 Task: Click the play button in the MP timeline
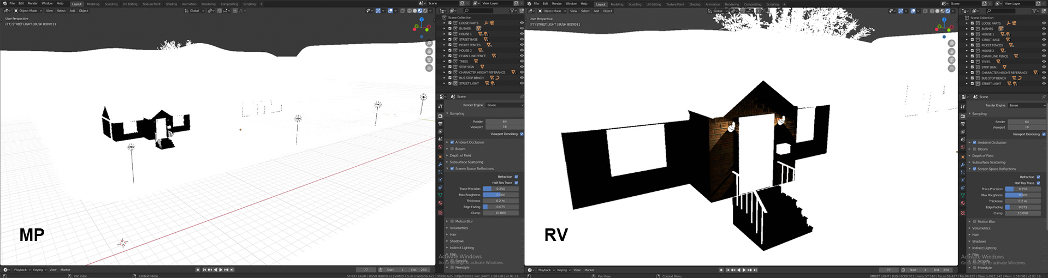[221, 269]
